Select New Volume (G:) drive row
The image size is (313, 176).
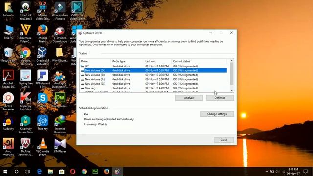(x=154, y=84)
